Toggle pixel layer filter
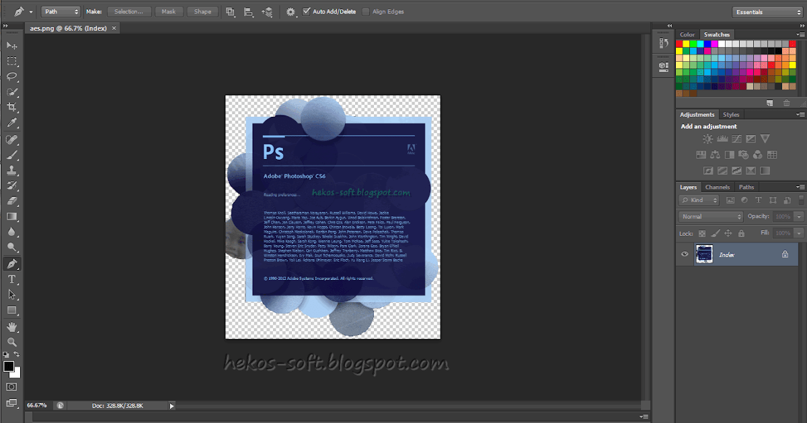The width and height of the screenshot is (807, 423). 731,200
